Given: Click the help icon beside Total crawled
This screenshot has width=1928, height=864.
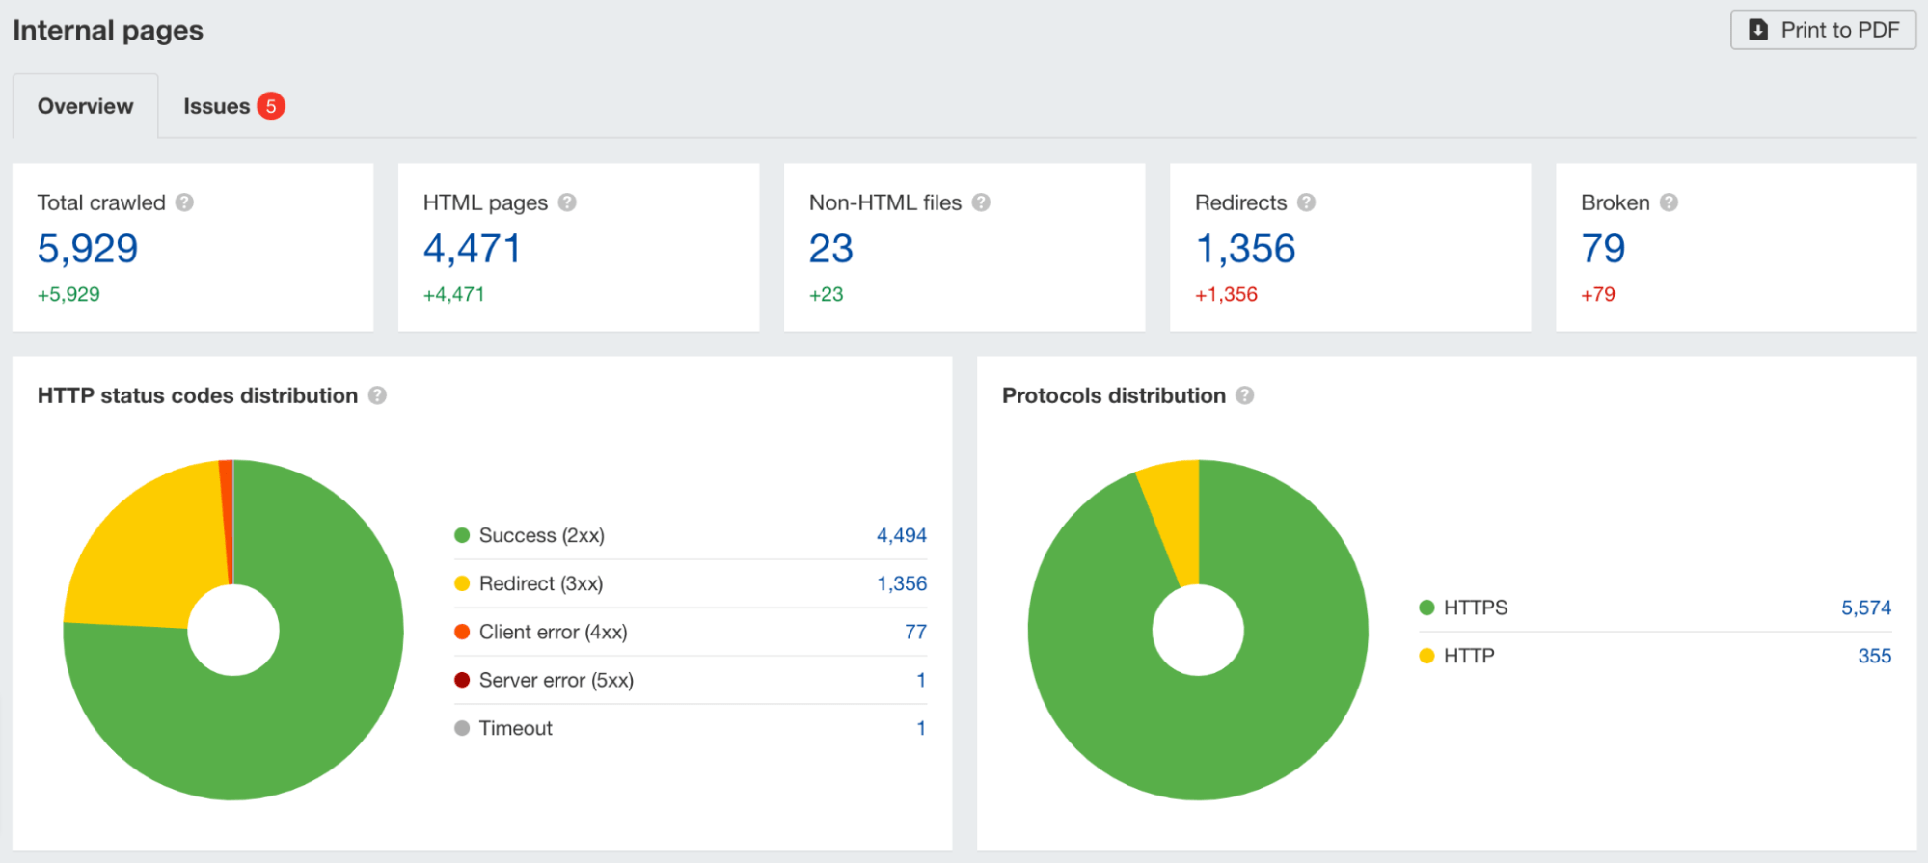Looking at the screenshot, I should point(184,202).
